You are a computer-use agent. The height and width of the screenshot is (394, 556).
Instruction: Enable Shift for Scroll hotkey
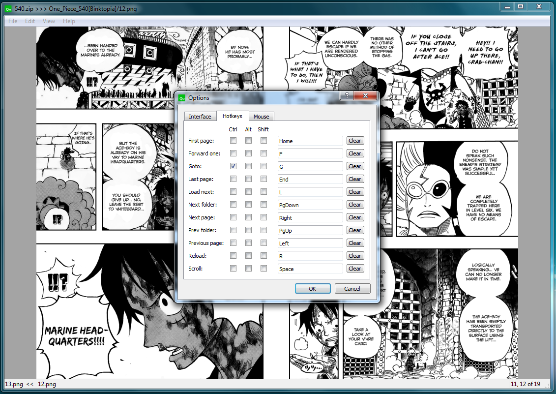coord(264,269)
